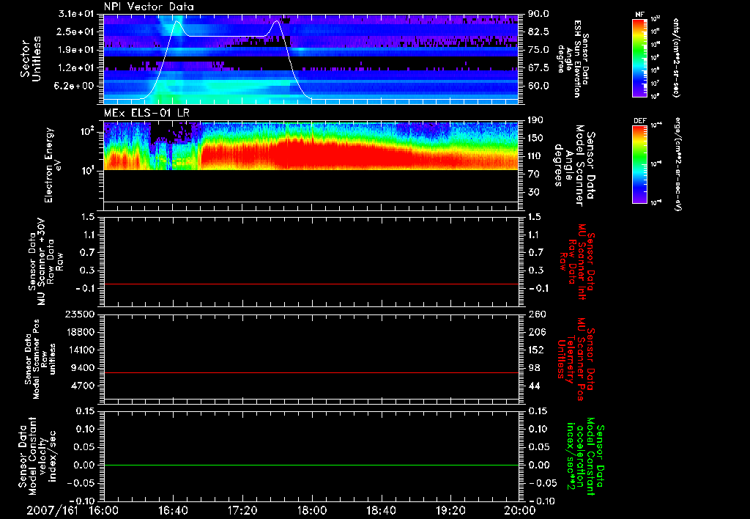Click the "2.5e+01" sector tick value

tap(76, 32)
